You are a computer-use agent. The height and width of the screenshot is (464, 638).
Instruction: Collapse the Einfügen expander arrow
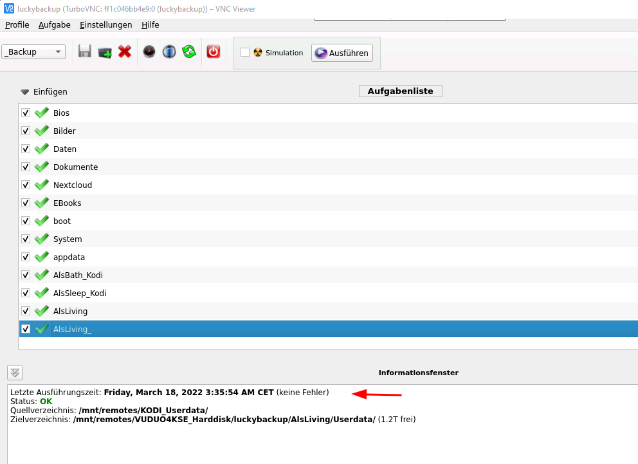(25, 92)
